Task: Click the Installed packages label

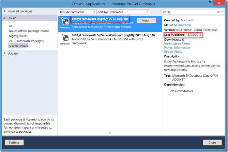Action: 20,11
